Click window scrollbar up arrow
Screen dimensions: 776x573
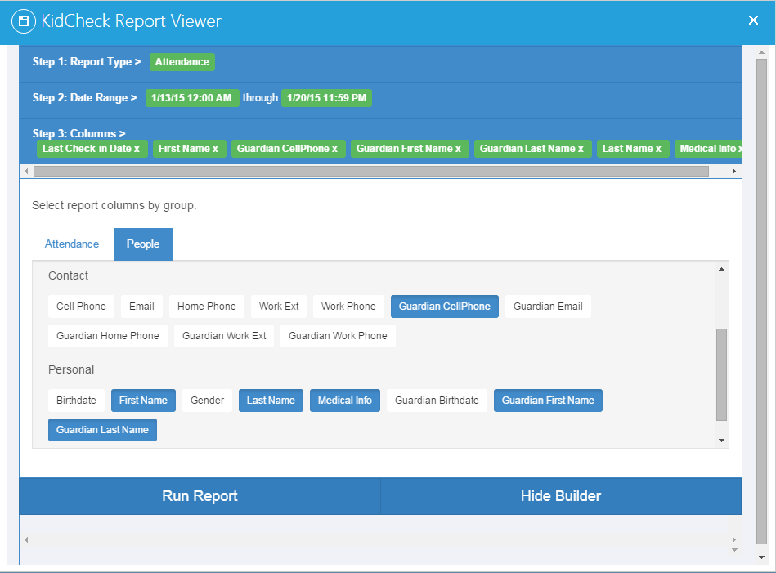761,52
